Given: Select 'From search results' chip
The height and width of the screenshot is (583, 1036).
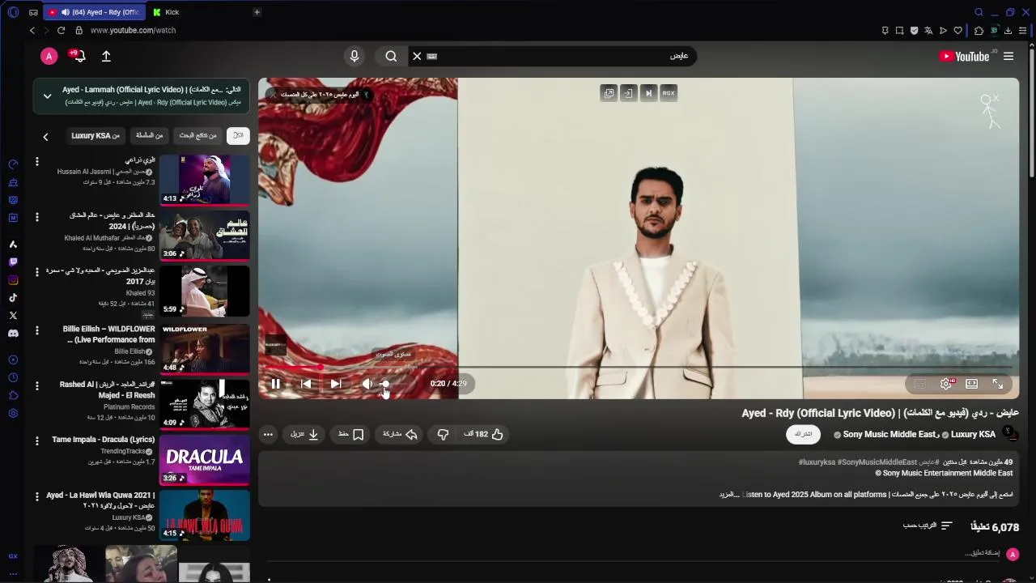Looking at the screenshot, I should click(197, 135).
